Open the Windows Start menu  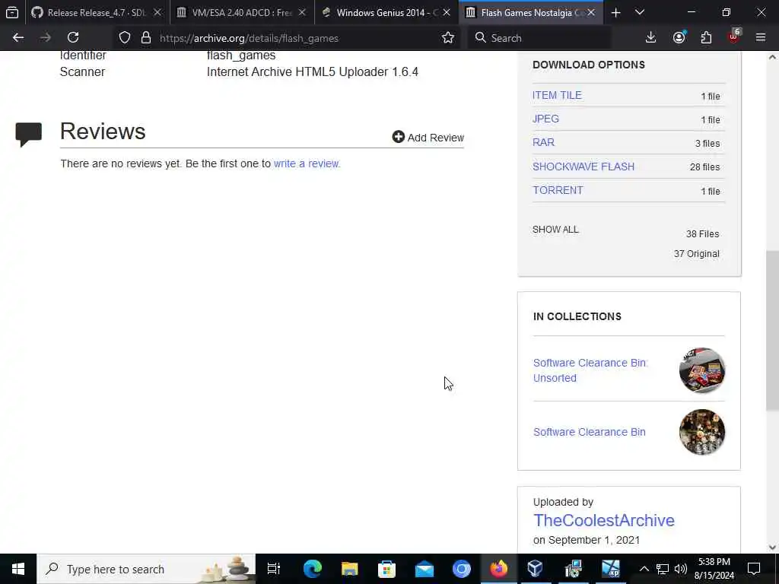18,569
